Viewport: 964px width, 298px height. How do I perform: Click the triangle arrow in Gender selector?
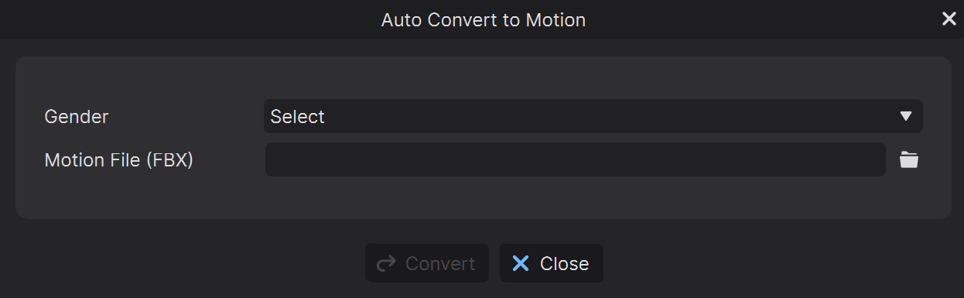[906, 117]
